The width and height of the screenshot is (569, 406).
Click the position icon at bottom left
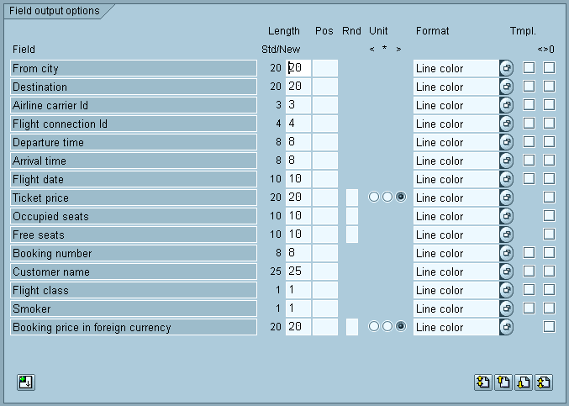26,382
